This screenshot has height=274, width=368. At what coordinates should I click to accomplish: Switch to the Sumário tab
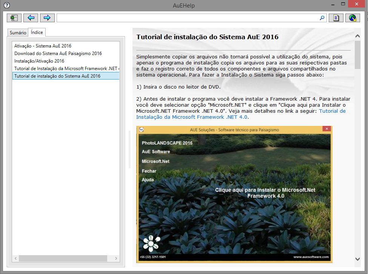[18, 33]
